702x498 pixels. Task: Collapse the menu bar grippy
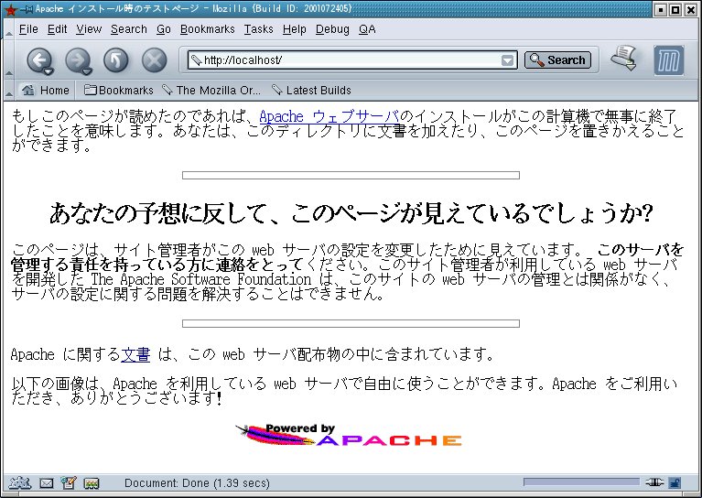click(x=8, y=29)
